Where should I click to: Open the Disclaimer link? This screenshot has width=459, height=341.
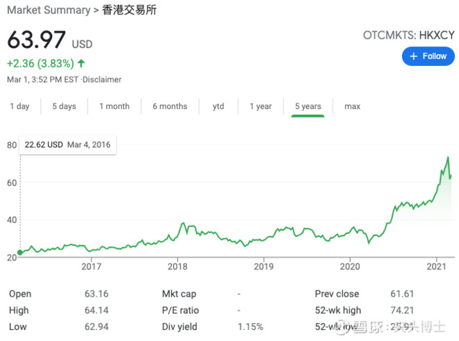pos(102,80)
